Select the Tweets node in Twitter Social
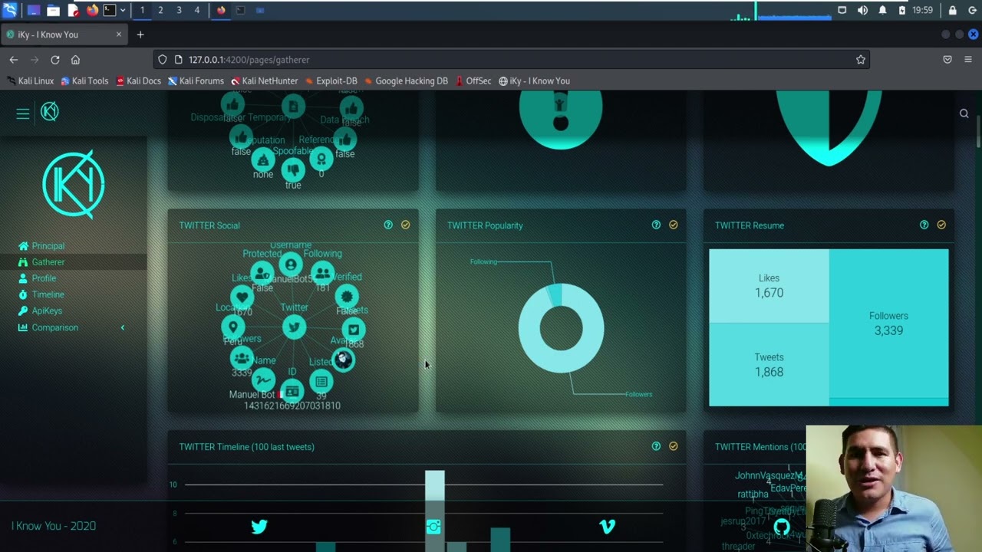 point(354,330)
